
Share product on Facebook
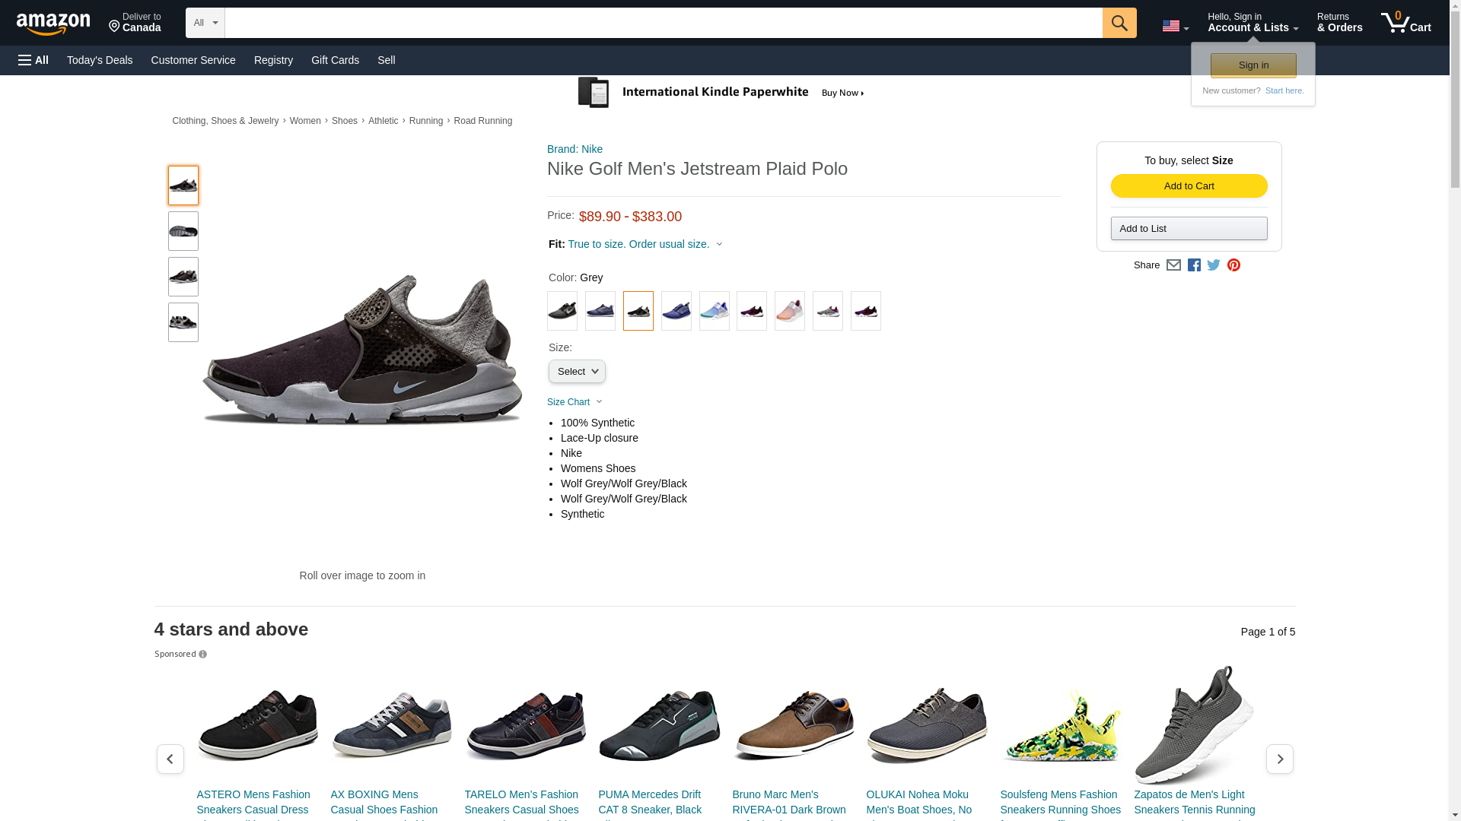tap(1194, 265)
